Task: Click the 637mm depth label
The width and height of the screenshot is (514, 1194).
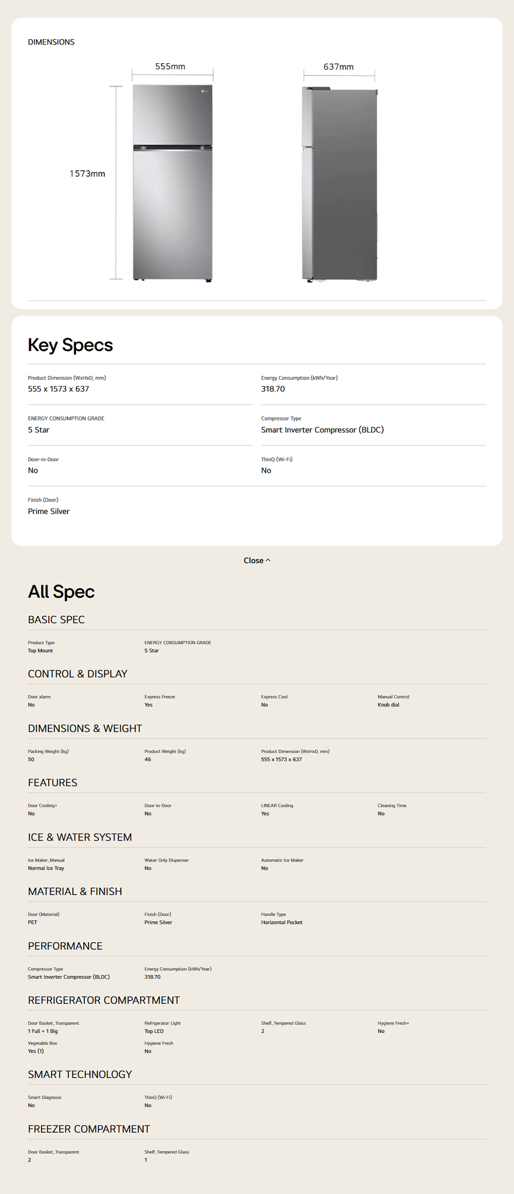Action: [x=338, y=67]
